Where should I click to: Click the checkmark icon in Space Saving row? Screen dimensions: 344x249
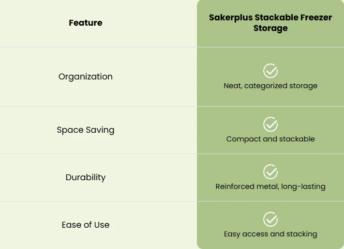[x=270, y=124]
